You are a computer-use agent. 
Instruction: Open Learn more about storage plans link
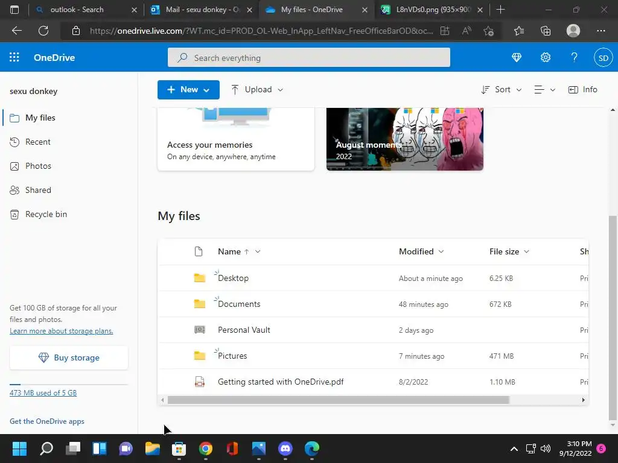point(62,331)
